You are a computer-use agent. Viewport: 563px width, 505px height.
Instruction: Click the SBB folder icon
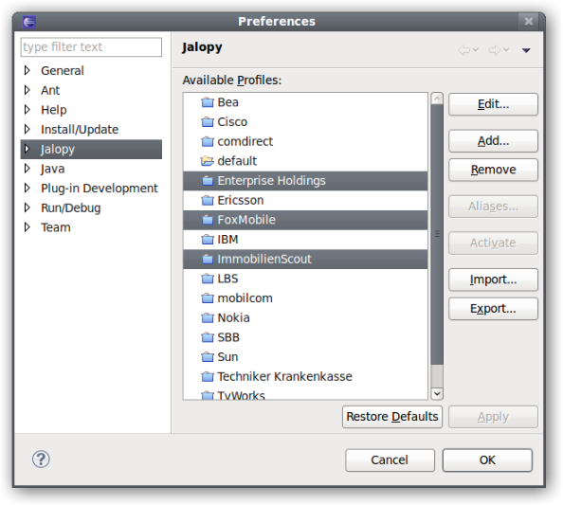point(208,337)
